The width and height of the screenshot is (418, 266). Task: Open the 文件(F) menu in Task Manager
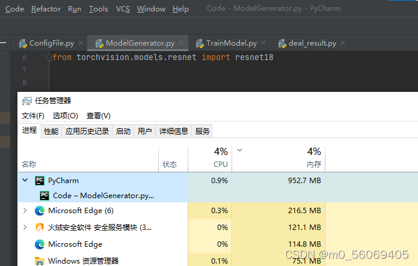tap(33, 116)
